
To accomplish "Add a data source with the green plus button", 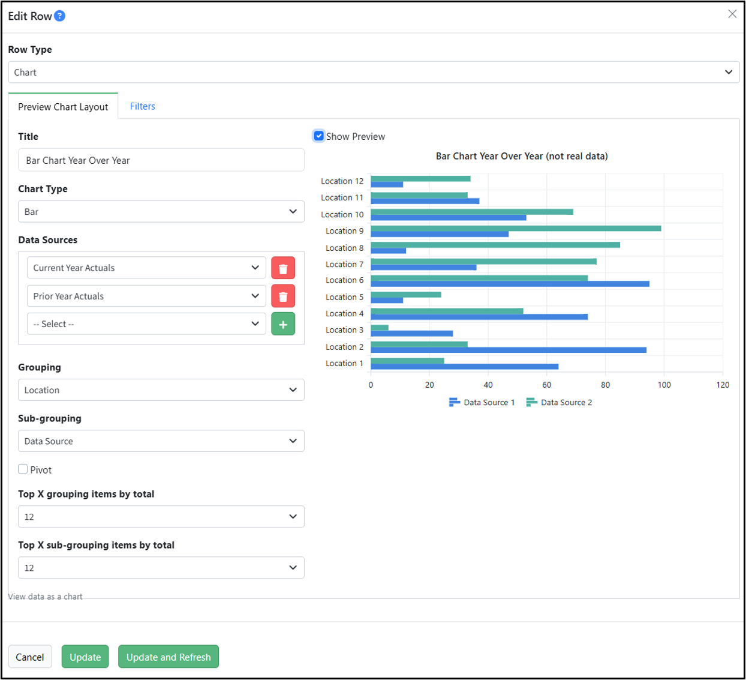I will [283, 324].
